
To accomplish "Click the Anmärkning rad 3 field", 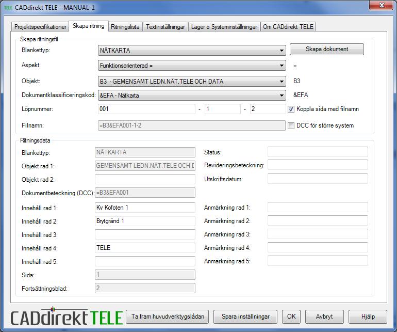I will 318,234.
